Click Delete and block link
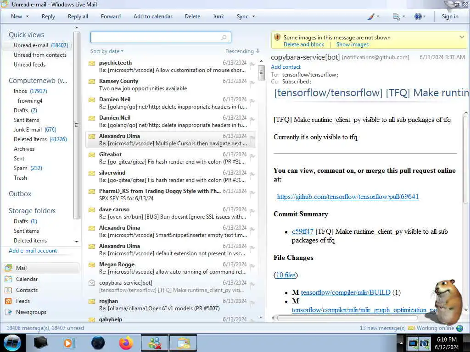 [x=304, y=44]
